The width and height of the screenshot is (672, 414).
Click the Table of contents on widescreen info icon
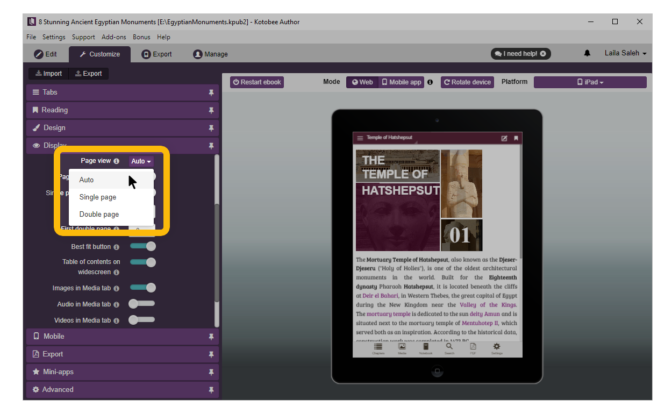point(117,273)
